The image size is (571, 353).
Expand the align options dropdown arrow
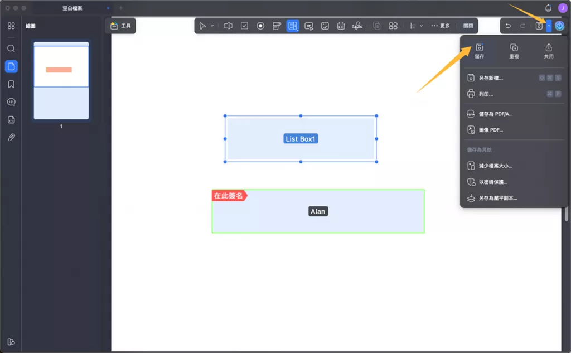click(422, 26)
